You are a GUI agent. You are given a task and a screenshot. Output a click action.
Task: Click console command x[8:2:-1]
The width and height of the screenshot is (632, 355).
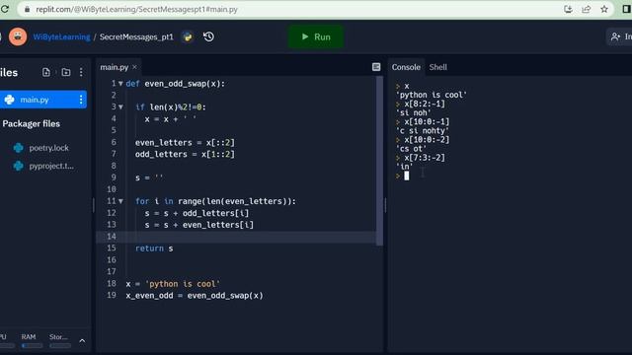pyautogui.click(x=425, y=104)
